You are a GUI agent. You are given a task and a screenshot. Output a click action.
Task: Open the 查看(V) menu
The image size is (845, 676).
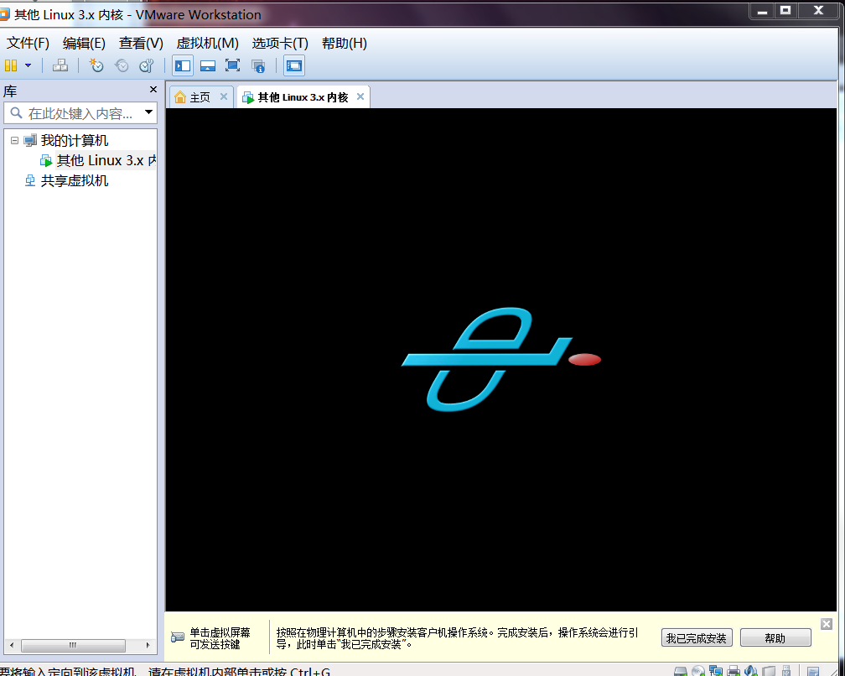pos(141,43)
